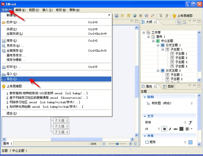
Task: Switch to the 图标 markers tab
Action: coord(168,86)
